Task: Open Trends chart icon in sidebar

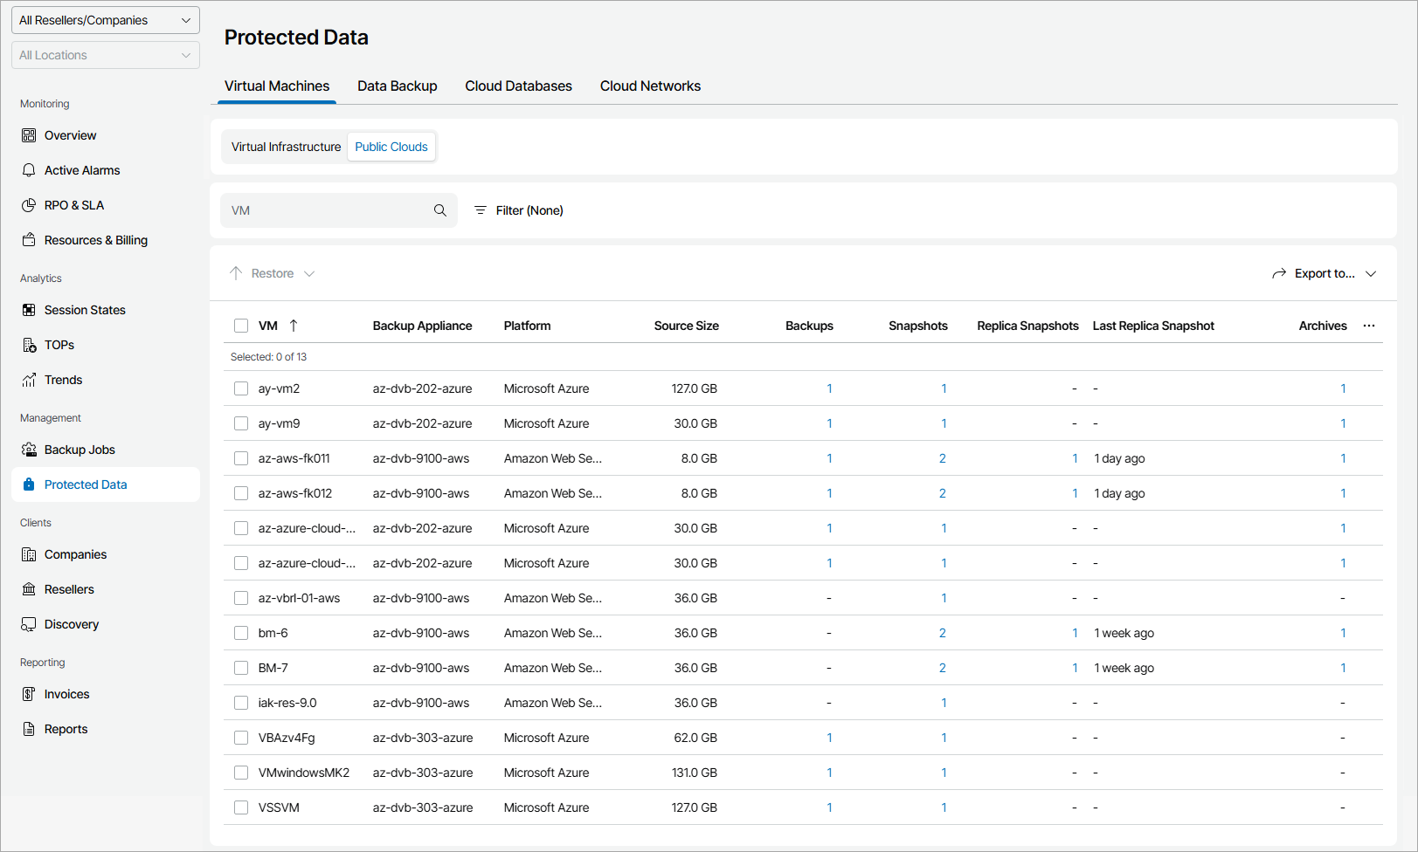Action: (29, 380)
